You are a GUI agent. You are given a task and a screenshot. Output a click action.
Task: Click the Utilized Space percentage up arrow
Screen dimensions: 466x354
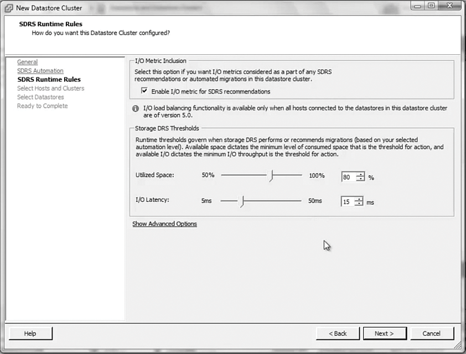pos(360,175)
